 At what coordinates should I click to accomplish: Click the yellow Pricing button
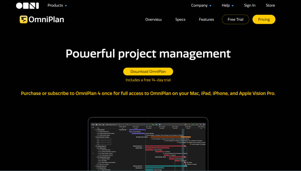pos(264,19)
